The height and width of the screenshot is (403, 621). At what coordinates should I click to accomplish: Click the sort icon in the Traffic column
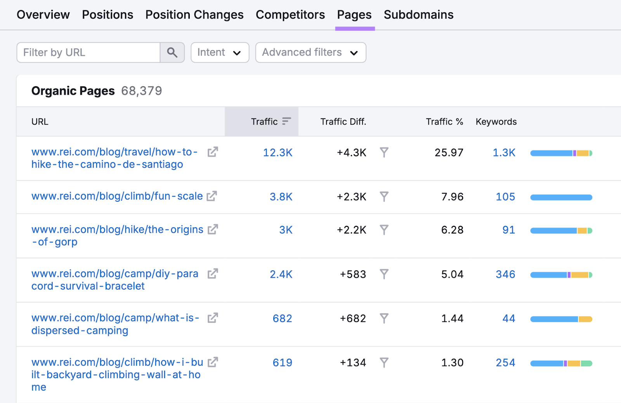point(286,121)
